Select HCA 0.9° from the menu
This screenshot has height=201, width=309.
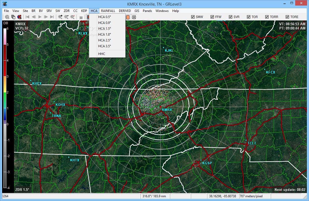tap(107, 23)
